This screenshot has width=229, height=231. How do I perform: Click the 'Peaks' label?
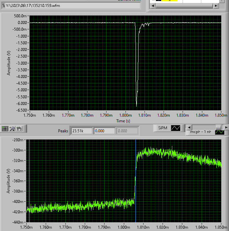[63, 131]
